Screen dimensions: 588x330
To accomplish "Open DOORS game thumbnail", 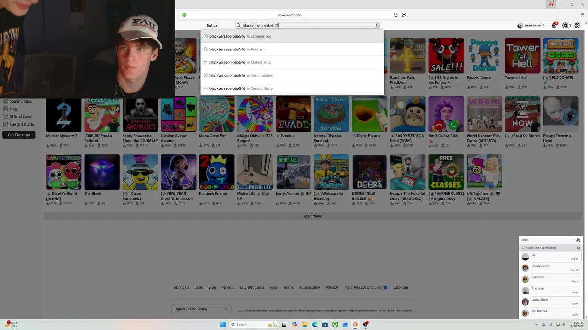I will point(369,172).
